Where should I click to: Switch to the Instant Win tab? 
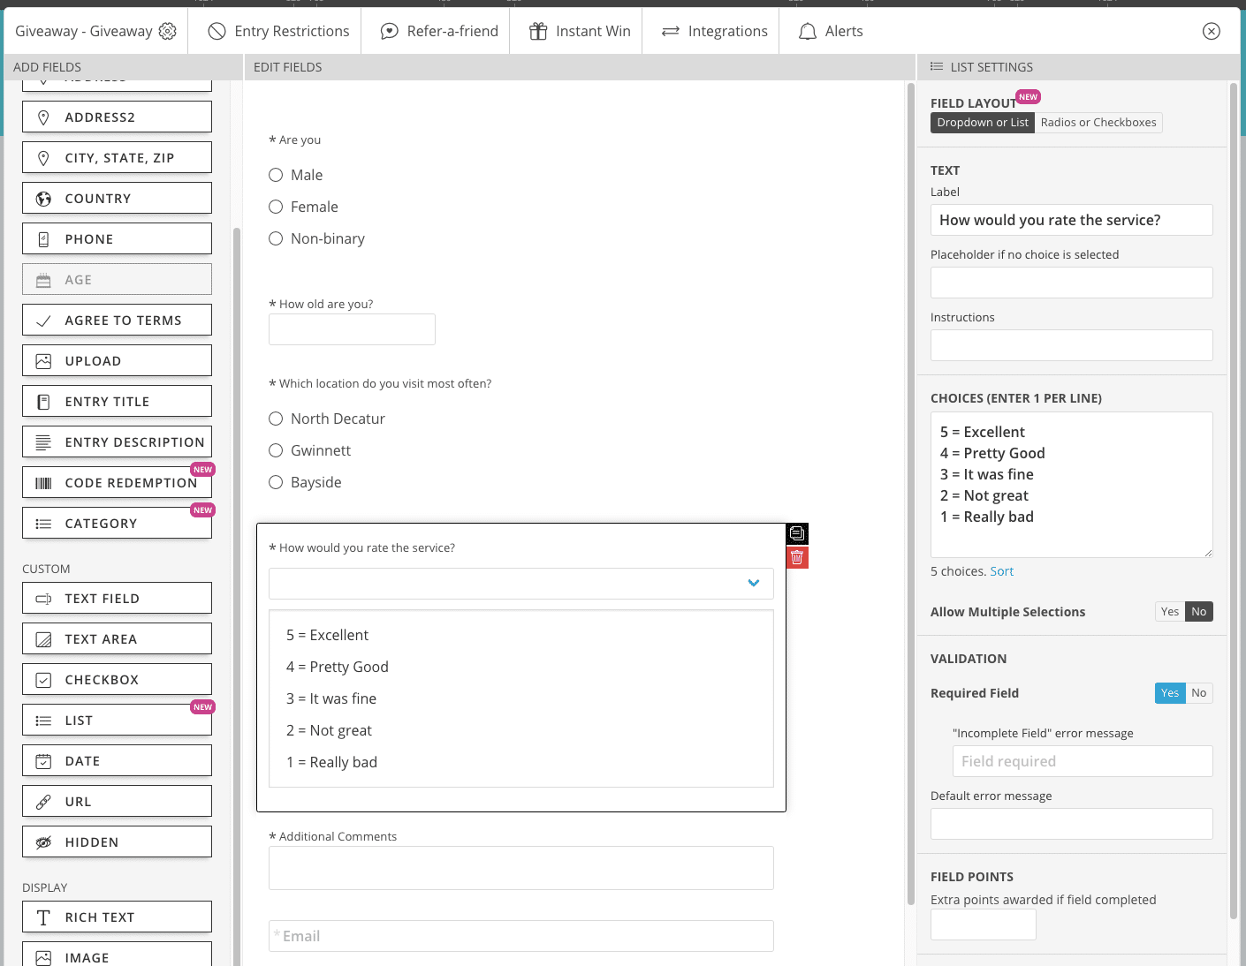point(580,31)
